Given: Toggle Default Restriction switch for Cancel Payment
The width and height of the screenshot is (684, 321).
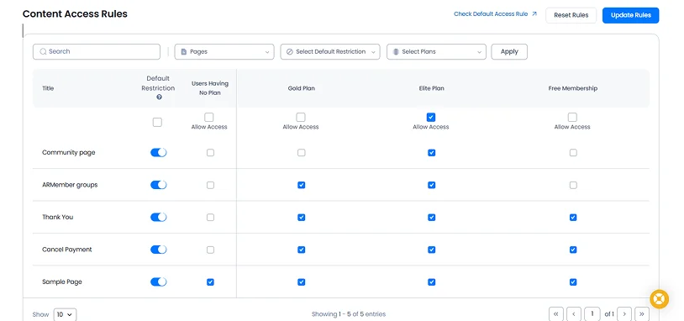Looking at the screenshot, I should (x=158, y=250).
